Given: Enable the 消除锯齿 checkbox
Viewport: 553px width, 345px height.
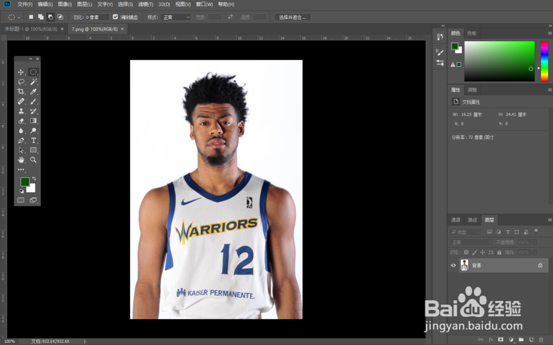Looking at the screenshot, I should [x=114, y=17].
